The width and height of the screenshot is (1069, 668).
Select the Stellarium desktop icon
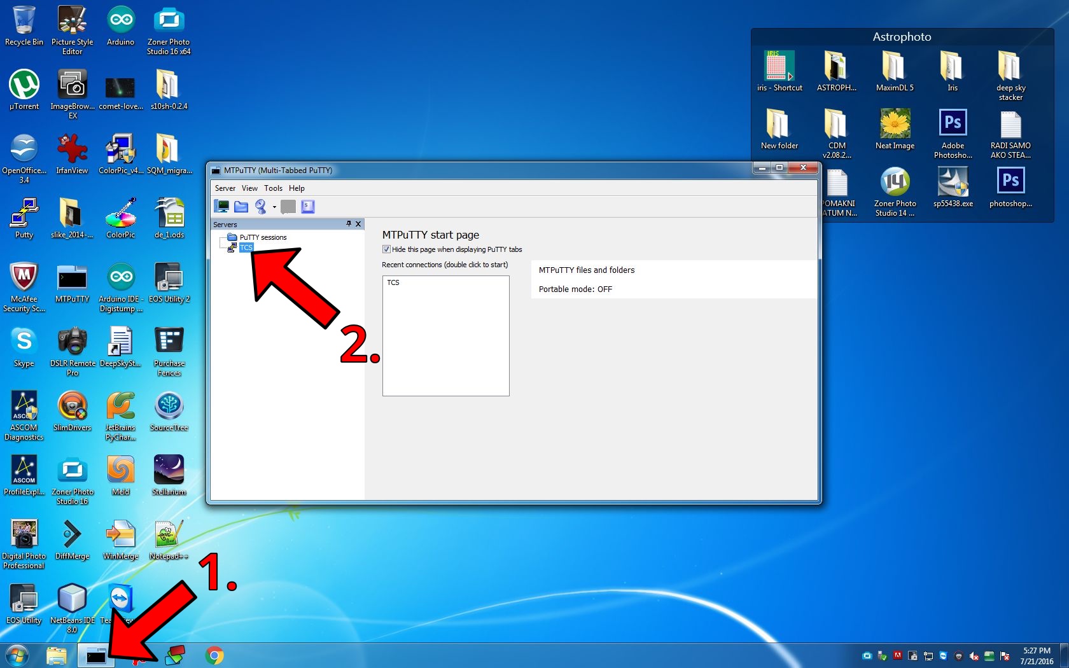click(x=169, y=476)
